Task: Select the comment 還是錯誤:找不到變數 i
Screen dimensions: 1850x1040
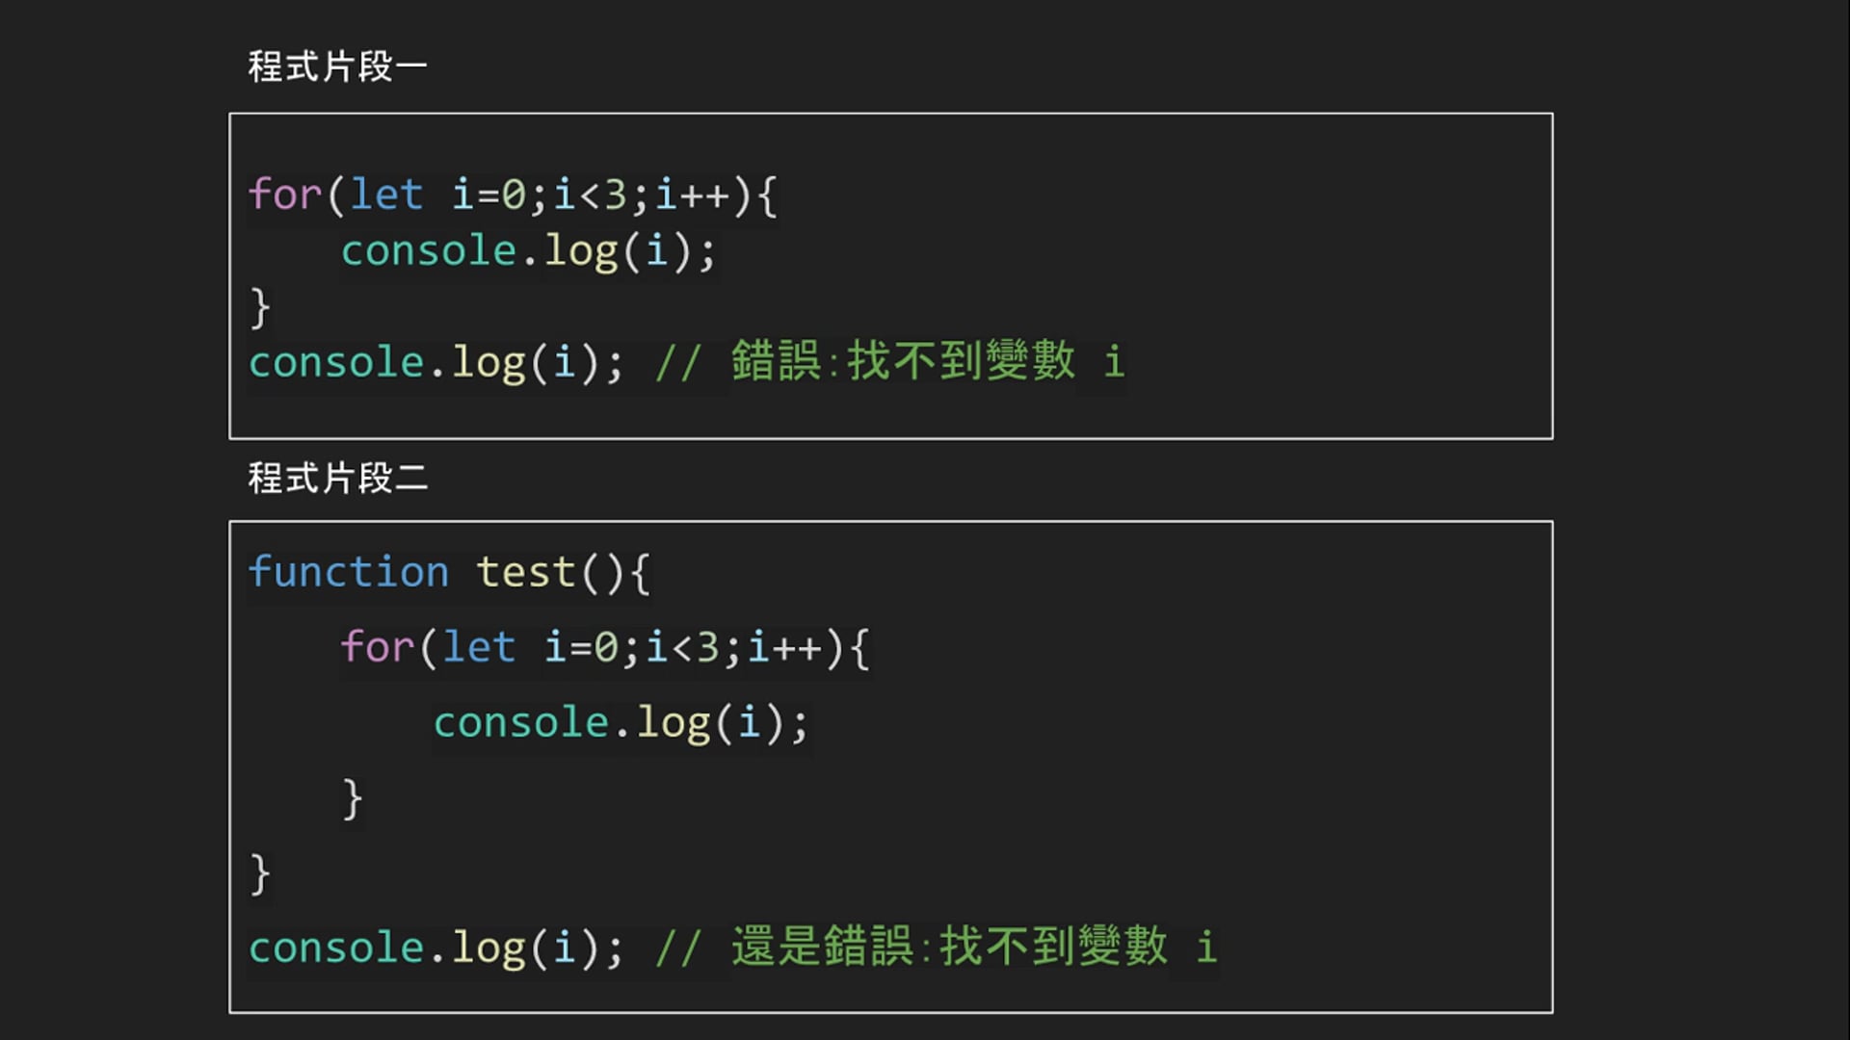Action: pos(973,948)
